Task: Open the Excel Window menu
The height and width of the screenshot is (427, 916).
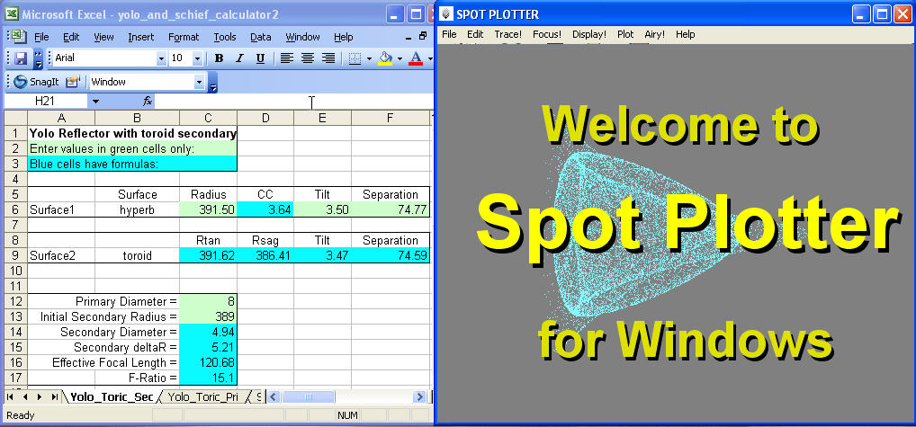Action: coord(302,37)
